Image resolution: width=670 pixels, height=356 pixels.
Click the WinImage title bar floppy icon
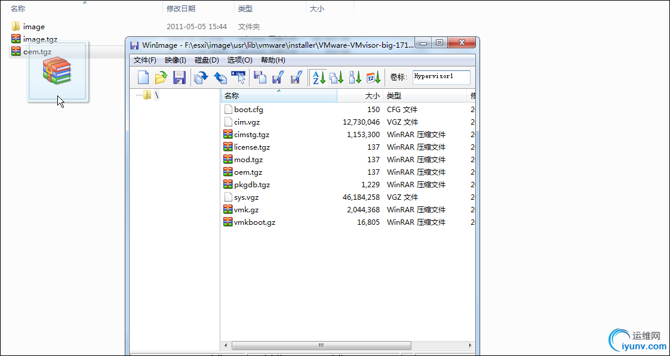[x=134, y=45]
